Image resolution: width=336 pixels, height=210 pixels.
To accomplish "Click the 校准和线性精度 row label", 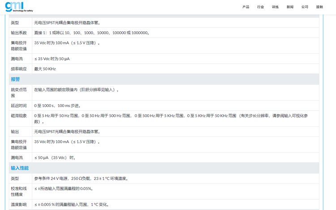I will click(19, 192).
